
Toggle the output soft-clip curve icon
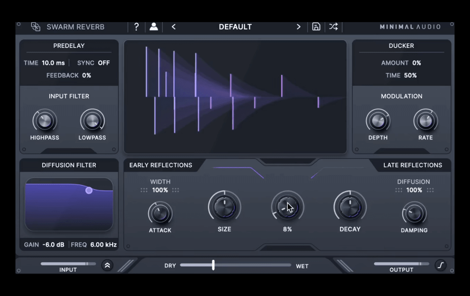[x=441, y=266]
